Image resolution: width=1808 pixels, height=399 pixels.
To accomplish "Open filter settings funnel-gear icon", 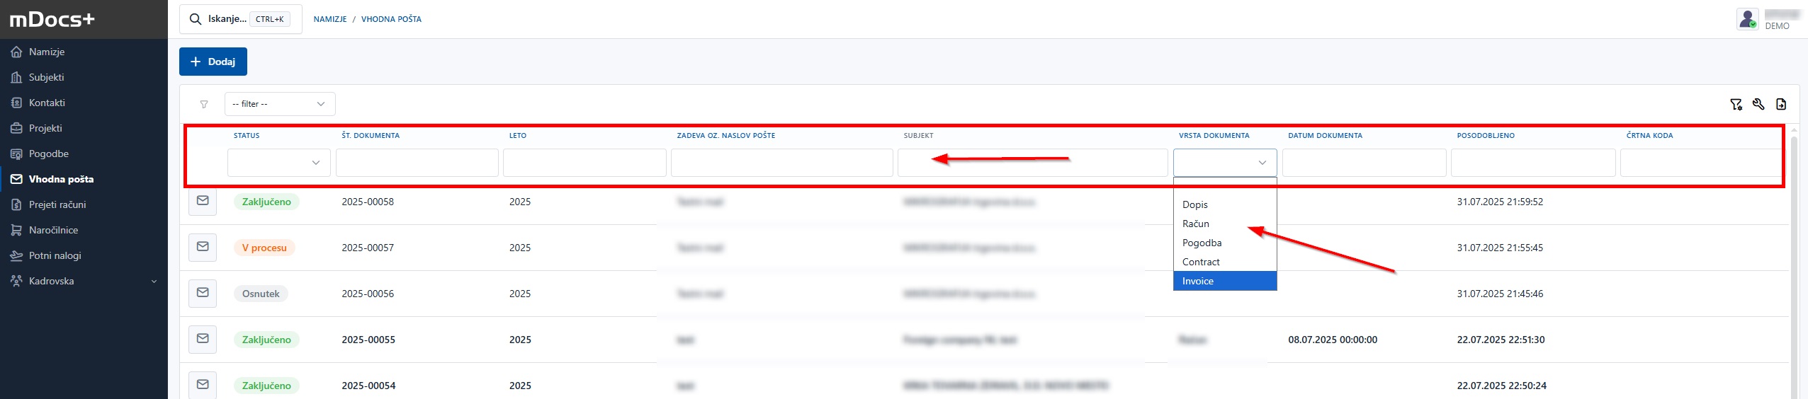I will (x=1736, y=105).
